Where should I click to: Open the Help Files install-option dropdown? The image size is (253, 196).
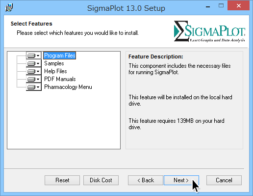click(x=34, y=71)
